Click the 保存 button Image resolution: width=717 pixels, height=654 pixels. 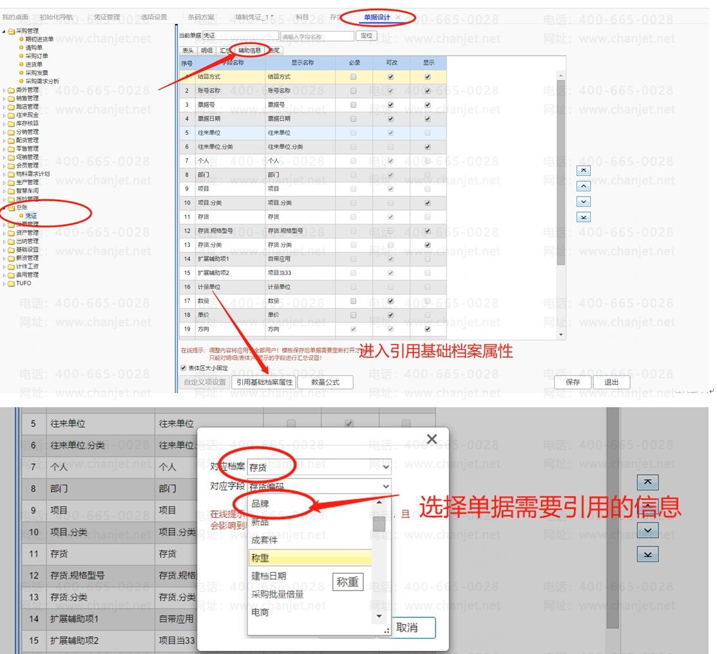pos(573,382)
